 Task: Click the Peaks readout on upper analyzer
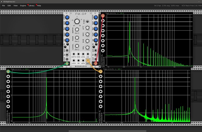tap(115, 13)
